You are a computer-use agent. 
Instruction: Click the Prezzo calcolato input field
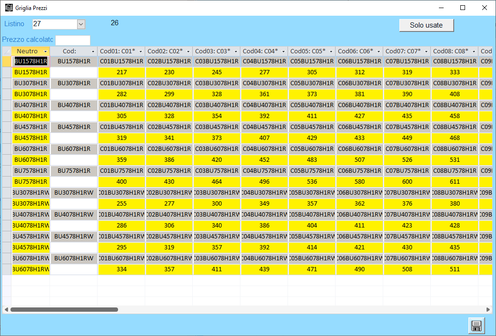(73, 40)
